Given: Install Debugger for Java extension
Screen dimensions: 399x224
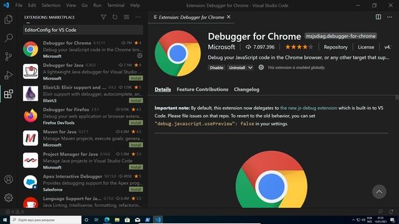Looking at the screenshot, I should click(136, 78).
